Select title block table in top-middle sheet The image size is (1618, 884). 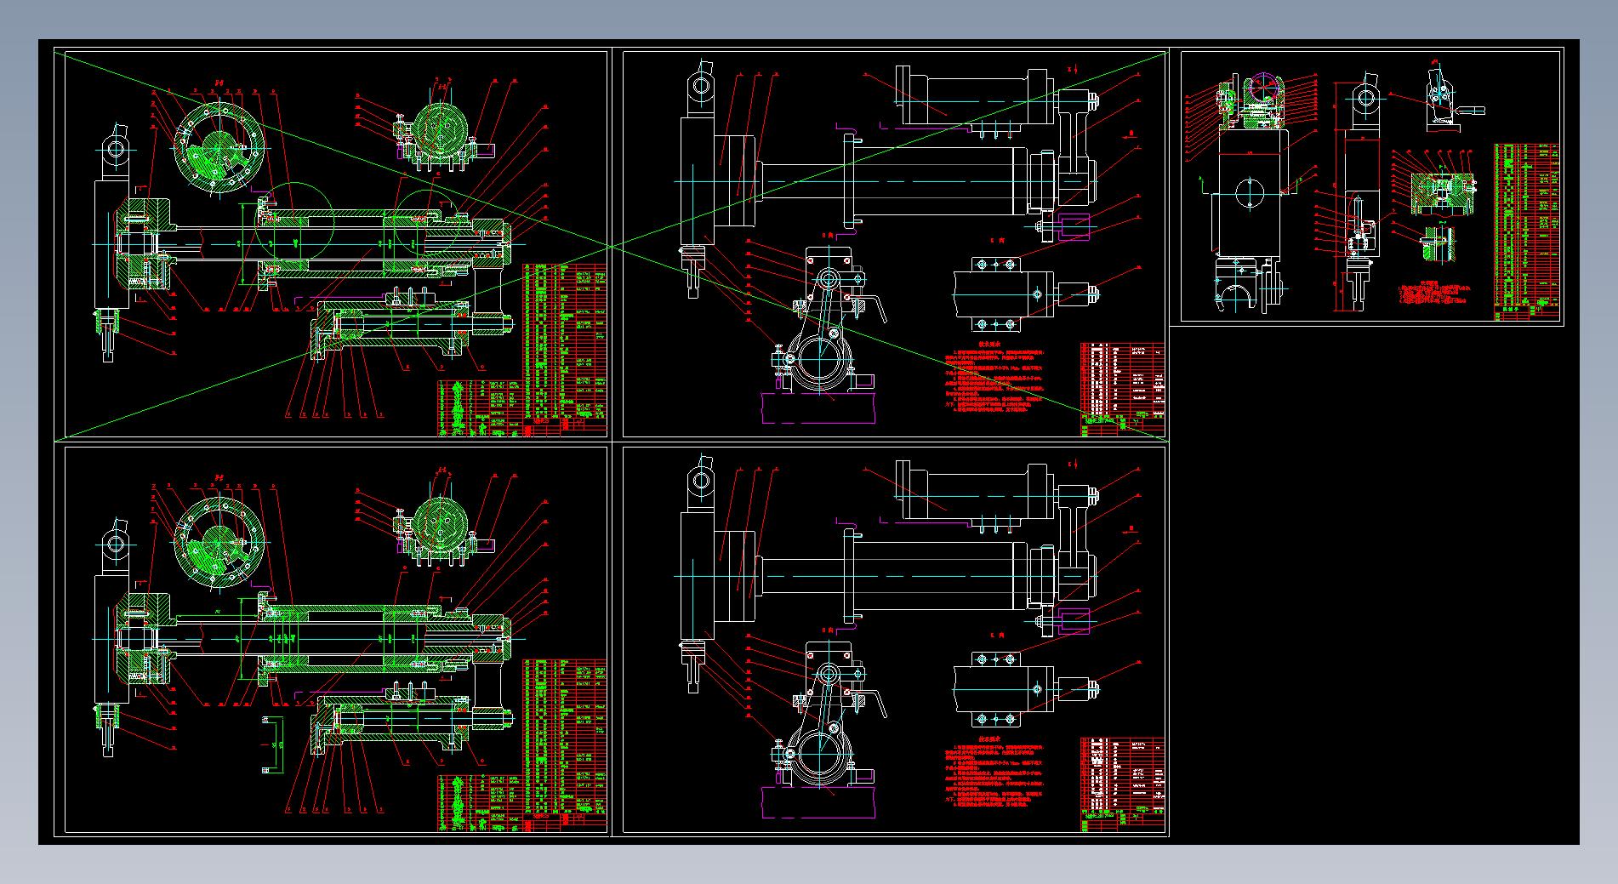tap(1122, 389)
